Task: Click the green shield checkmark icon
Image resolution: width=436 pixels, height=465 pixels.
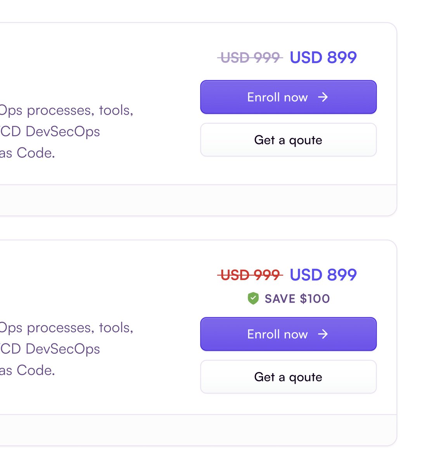Action: pos(253,298)
